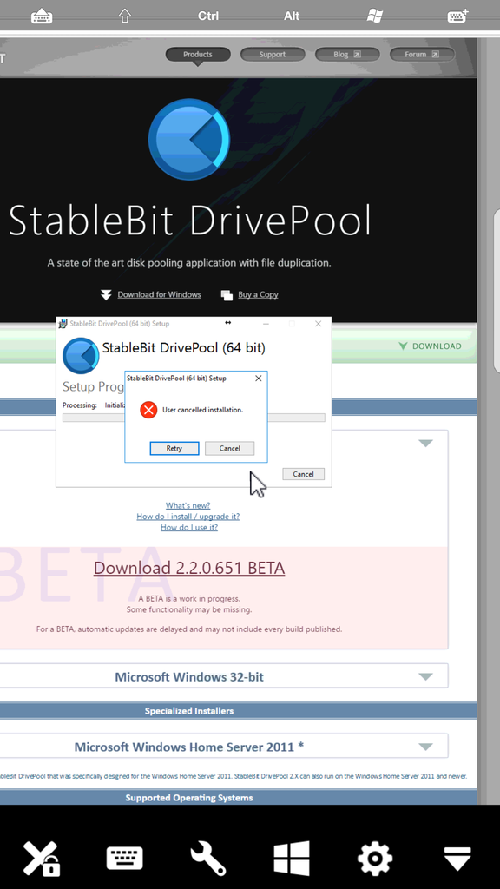
Task: Collapse the expanded 64-bit download section arrow
Action: pos(425,443)
